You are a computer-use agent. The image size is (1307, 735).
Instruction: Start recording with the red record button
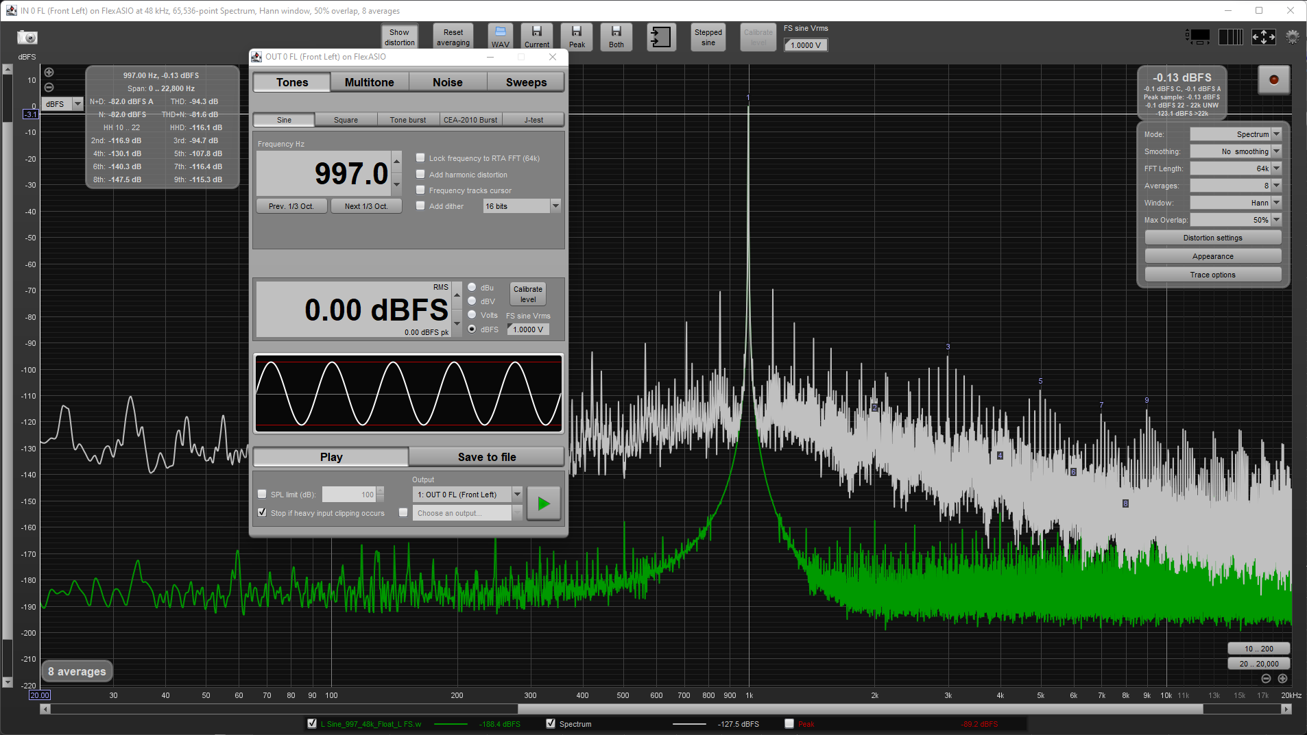1273,80
